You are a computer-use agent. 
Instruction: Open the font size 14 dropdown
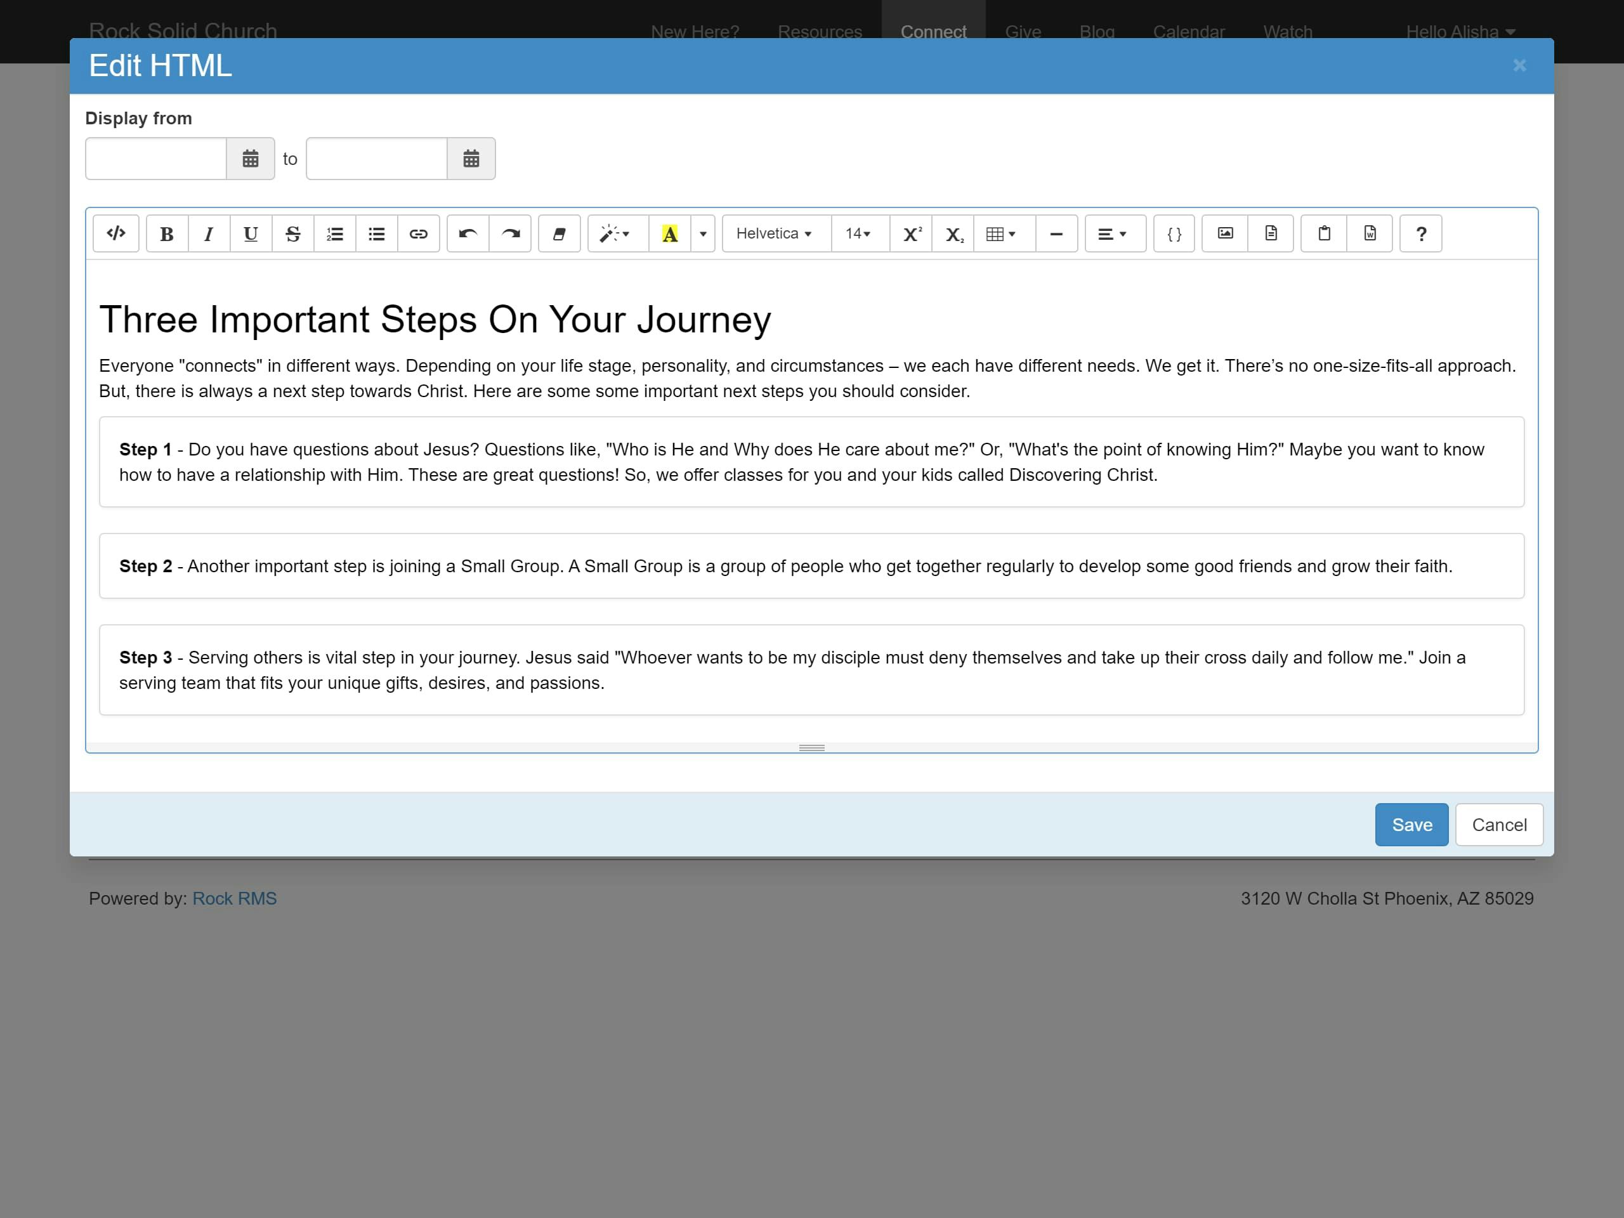(858, 233)
